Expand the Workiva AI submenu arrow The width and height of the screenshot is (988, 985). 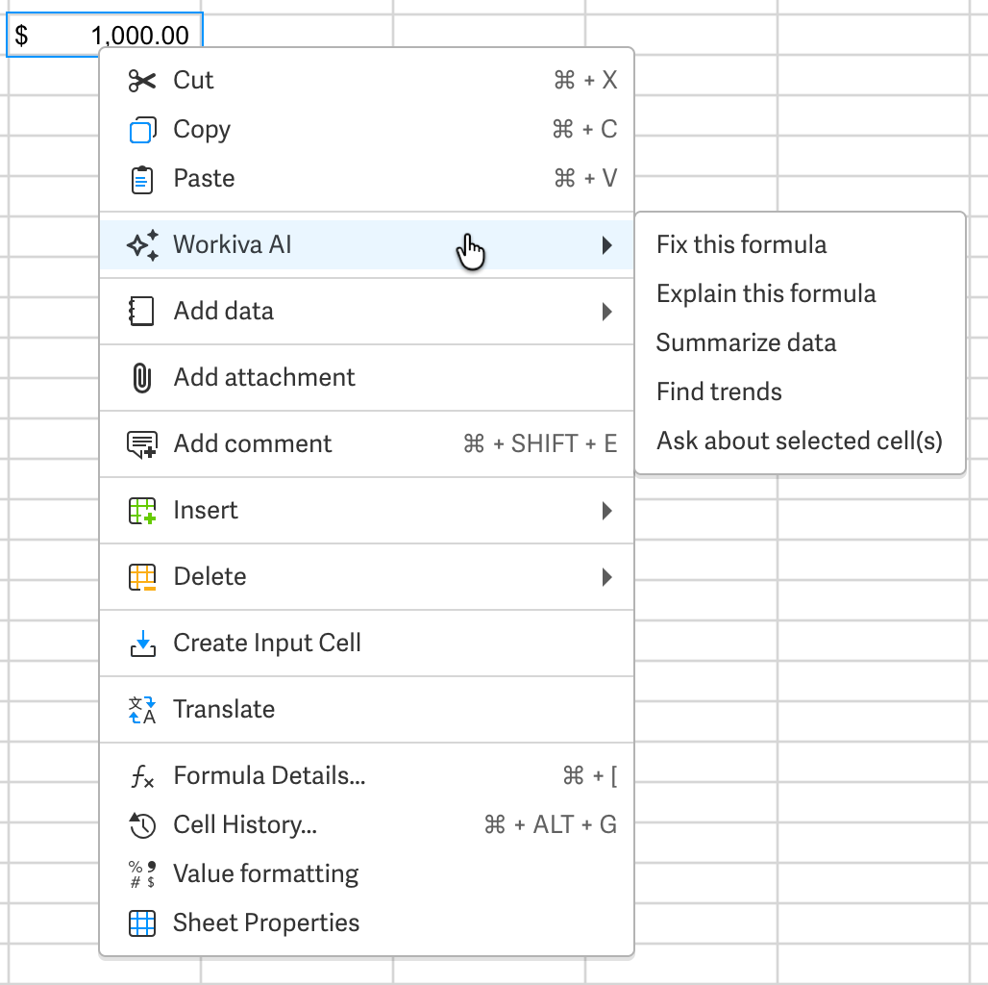[x=606, y=245]
